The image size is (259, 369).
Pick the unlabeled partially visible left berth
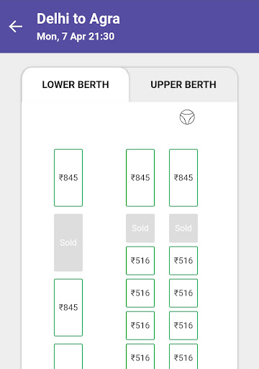[x=68, y=357]
